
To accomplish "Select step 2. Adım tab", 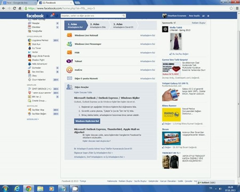I will click(98, 25).
